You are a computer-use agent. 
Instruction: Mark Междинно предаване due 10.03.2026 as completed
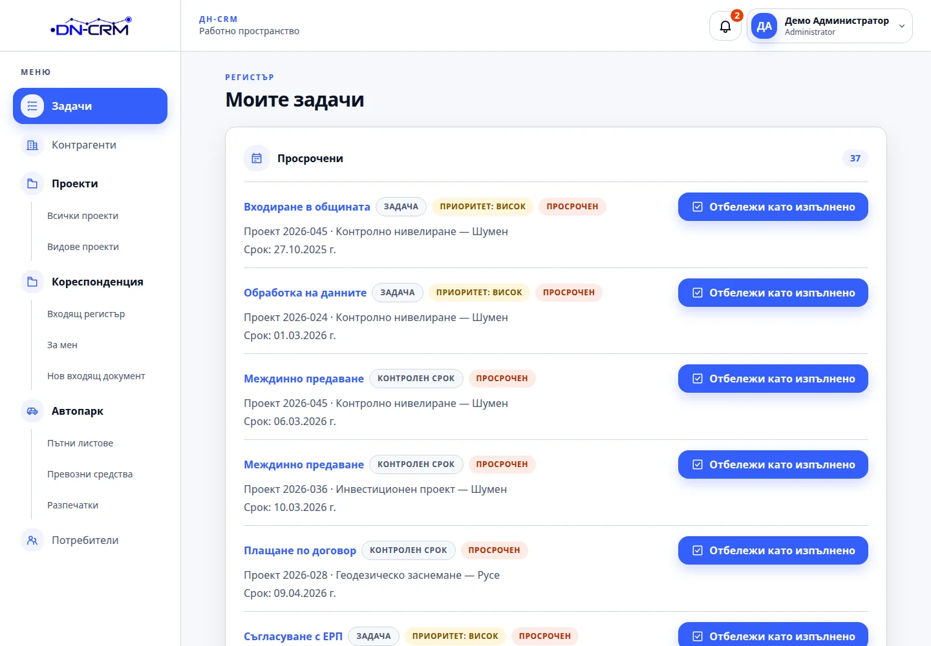(x=773, y=464)
